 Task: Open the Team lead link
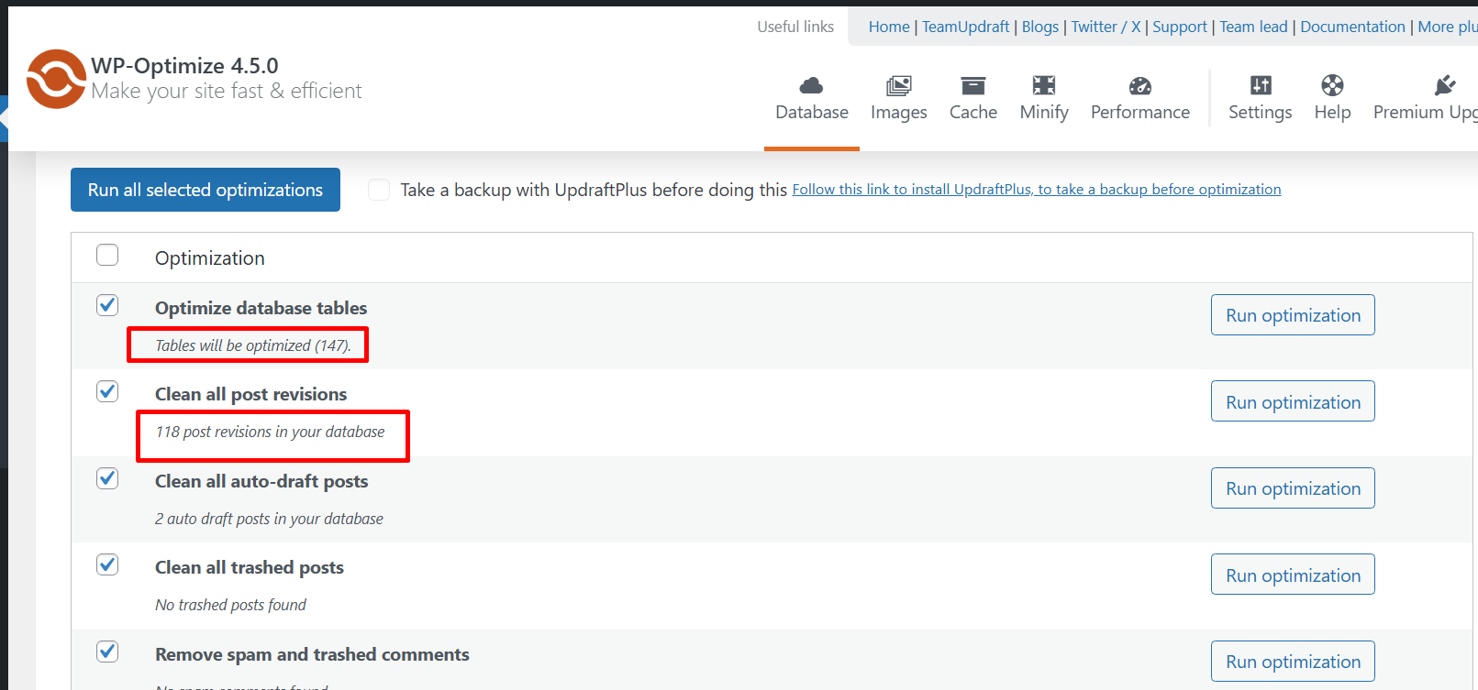pos(1253,27)
